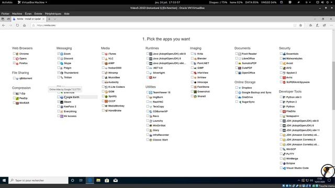Check the qBittorrent checkbox
This screenshot has width=335, height=188.
(14, 78)
